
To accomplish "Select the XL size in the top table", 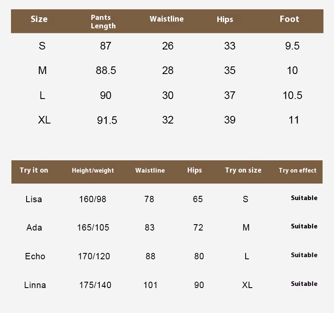I will [44, 120].
